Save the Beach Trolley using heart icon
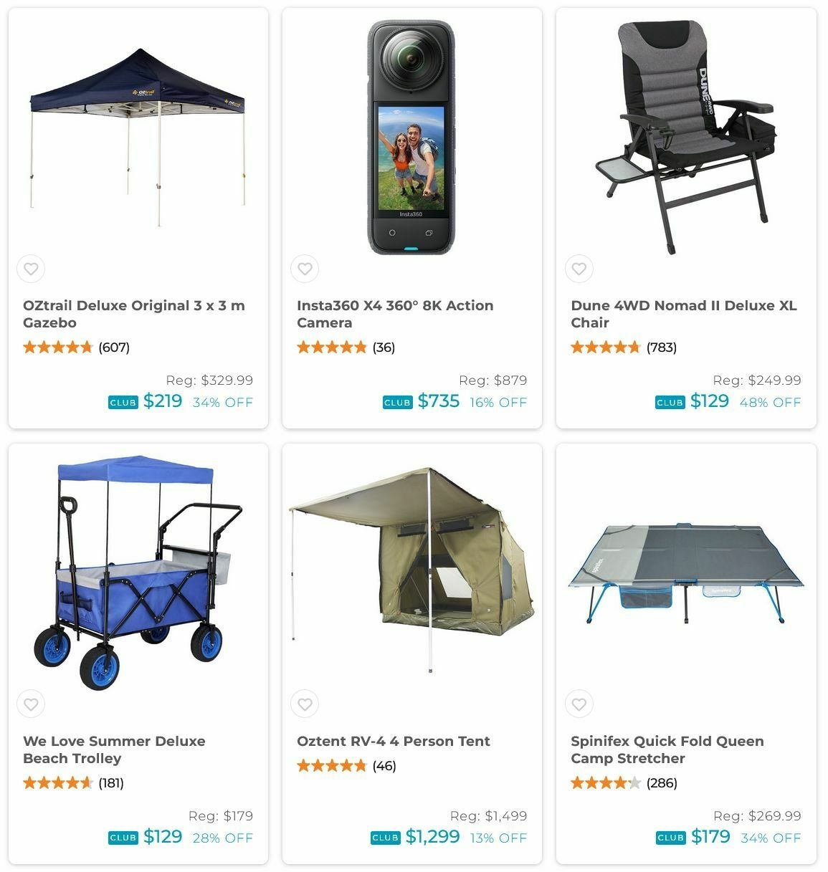This screenshot has width=828, height=872. click(31, 704)
